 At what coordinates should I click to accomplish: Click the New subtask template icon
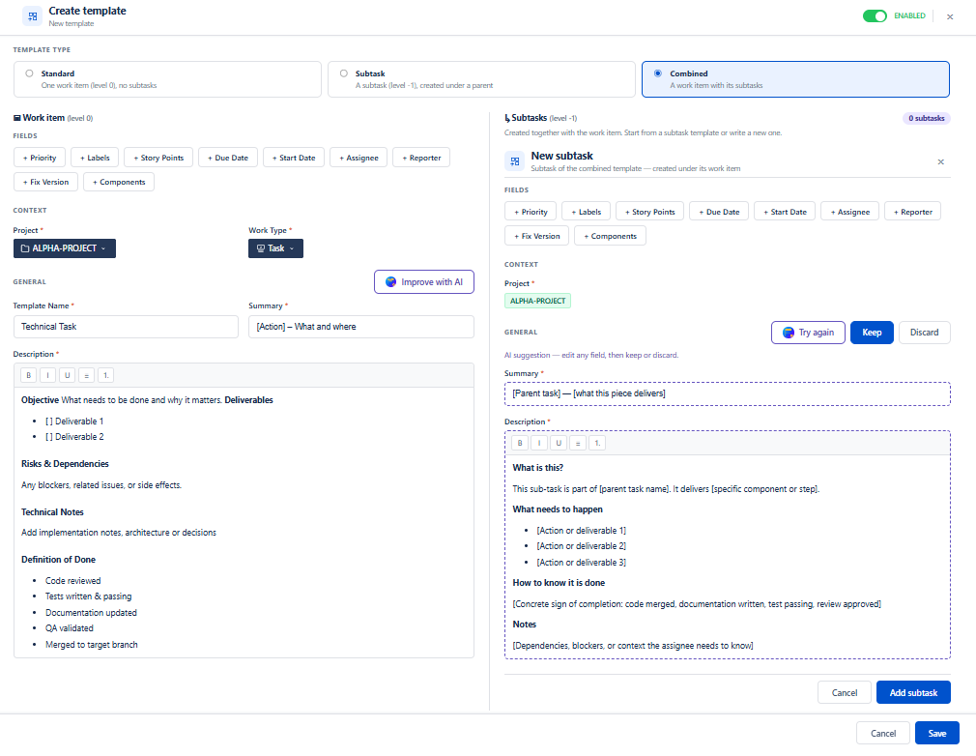pos(515,161)
